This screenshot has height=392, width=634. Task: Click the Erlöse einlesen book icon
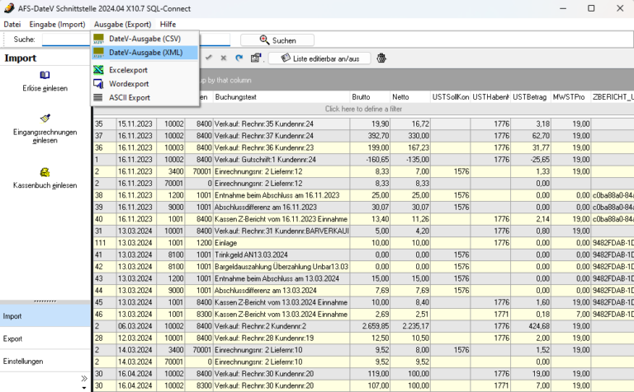coord(45,75)
